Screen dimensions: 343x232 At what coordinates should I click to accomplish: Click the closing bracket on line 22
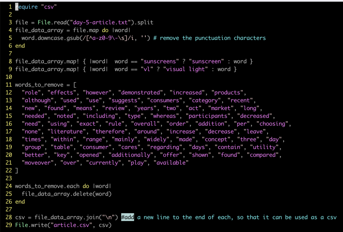coord(17,170)
